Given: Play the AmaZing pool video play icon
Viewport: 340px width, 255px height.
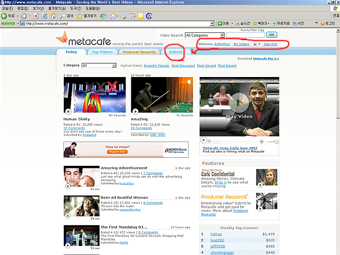Looking at the screenshot, I should coord(135,112).
